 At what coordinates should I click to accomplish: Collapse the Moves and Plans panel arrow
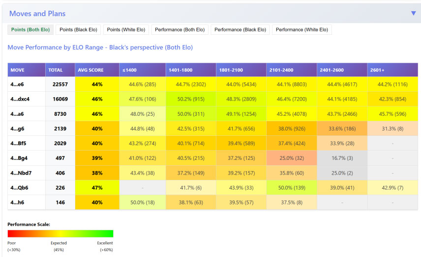pyautogui.click(x=413, y=13)
